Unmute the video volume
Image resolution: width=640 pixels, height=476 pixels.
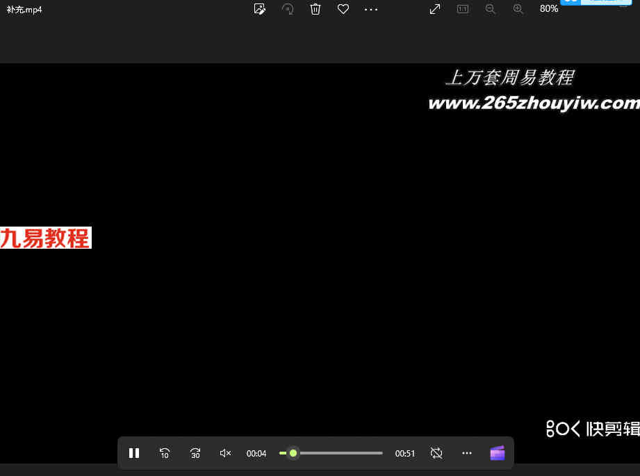click(225, 453)
